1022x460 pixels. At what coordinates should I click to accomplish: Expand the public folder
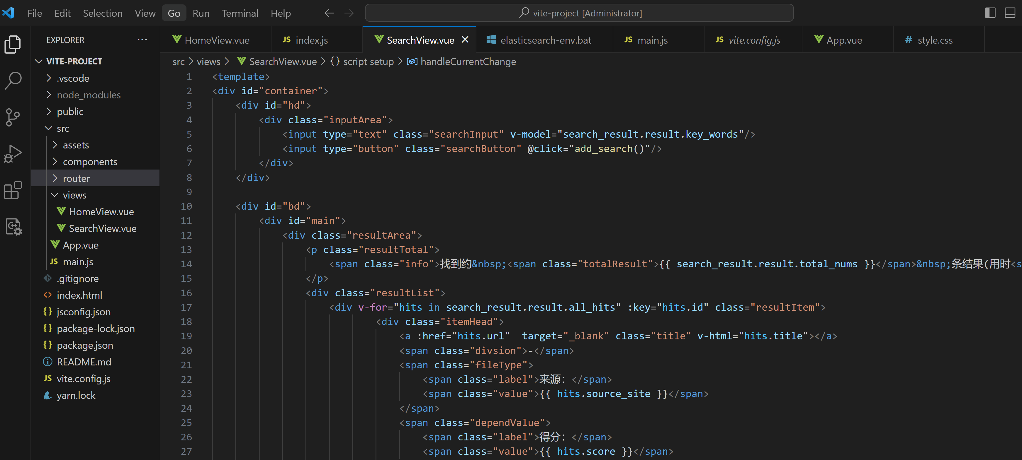coord(95,111)
